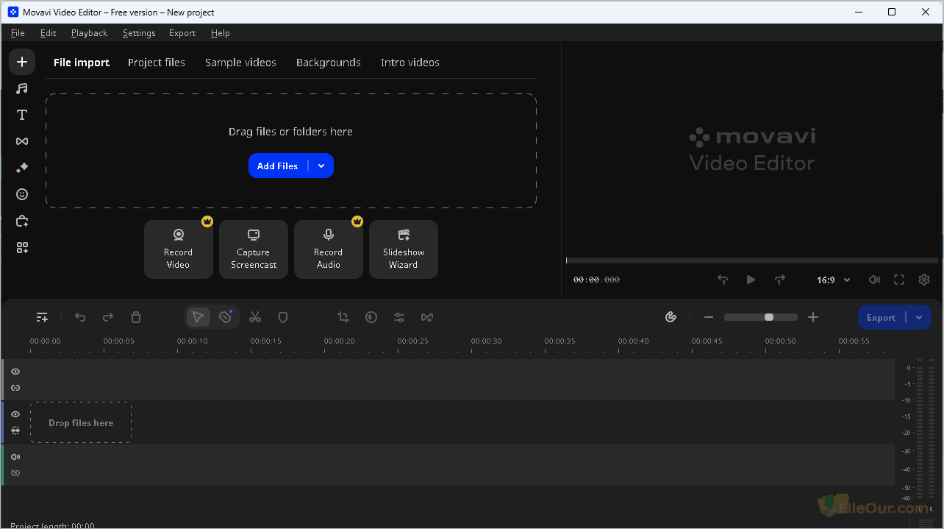Click the Undo arrow in timeline toolbar
The width and height of the screenshot is (944, 529).
(80, 317)
